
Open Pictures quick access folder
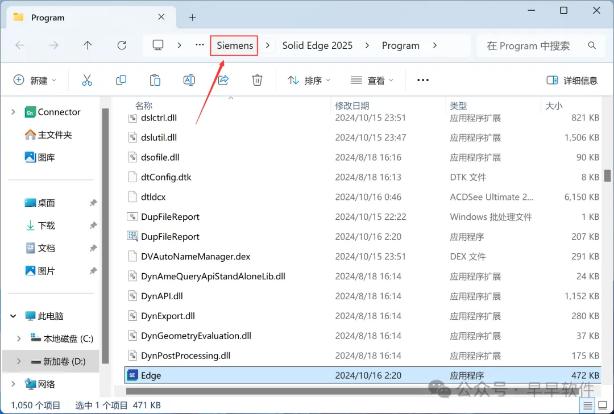click(x=40, y=271)
